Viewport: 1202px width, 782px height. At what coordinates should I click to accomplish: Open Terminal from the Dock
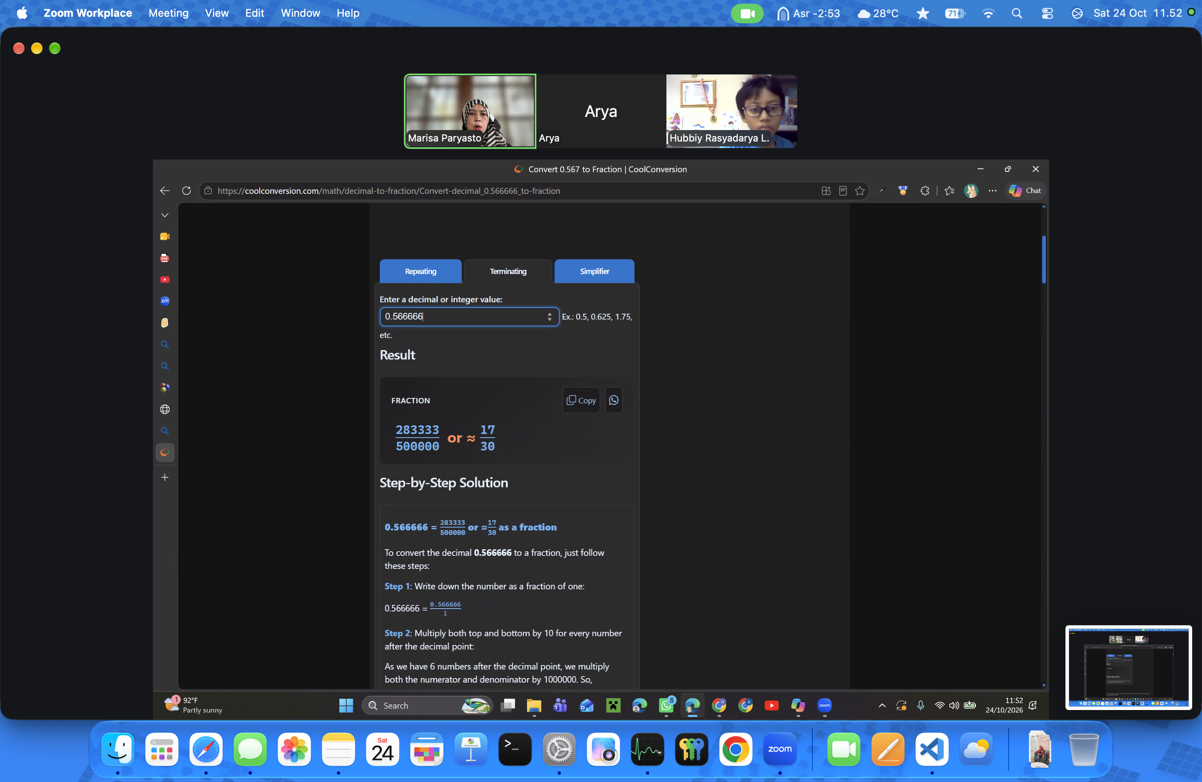click(515, 749)
